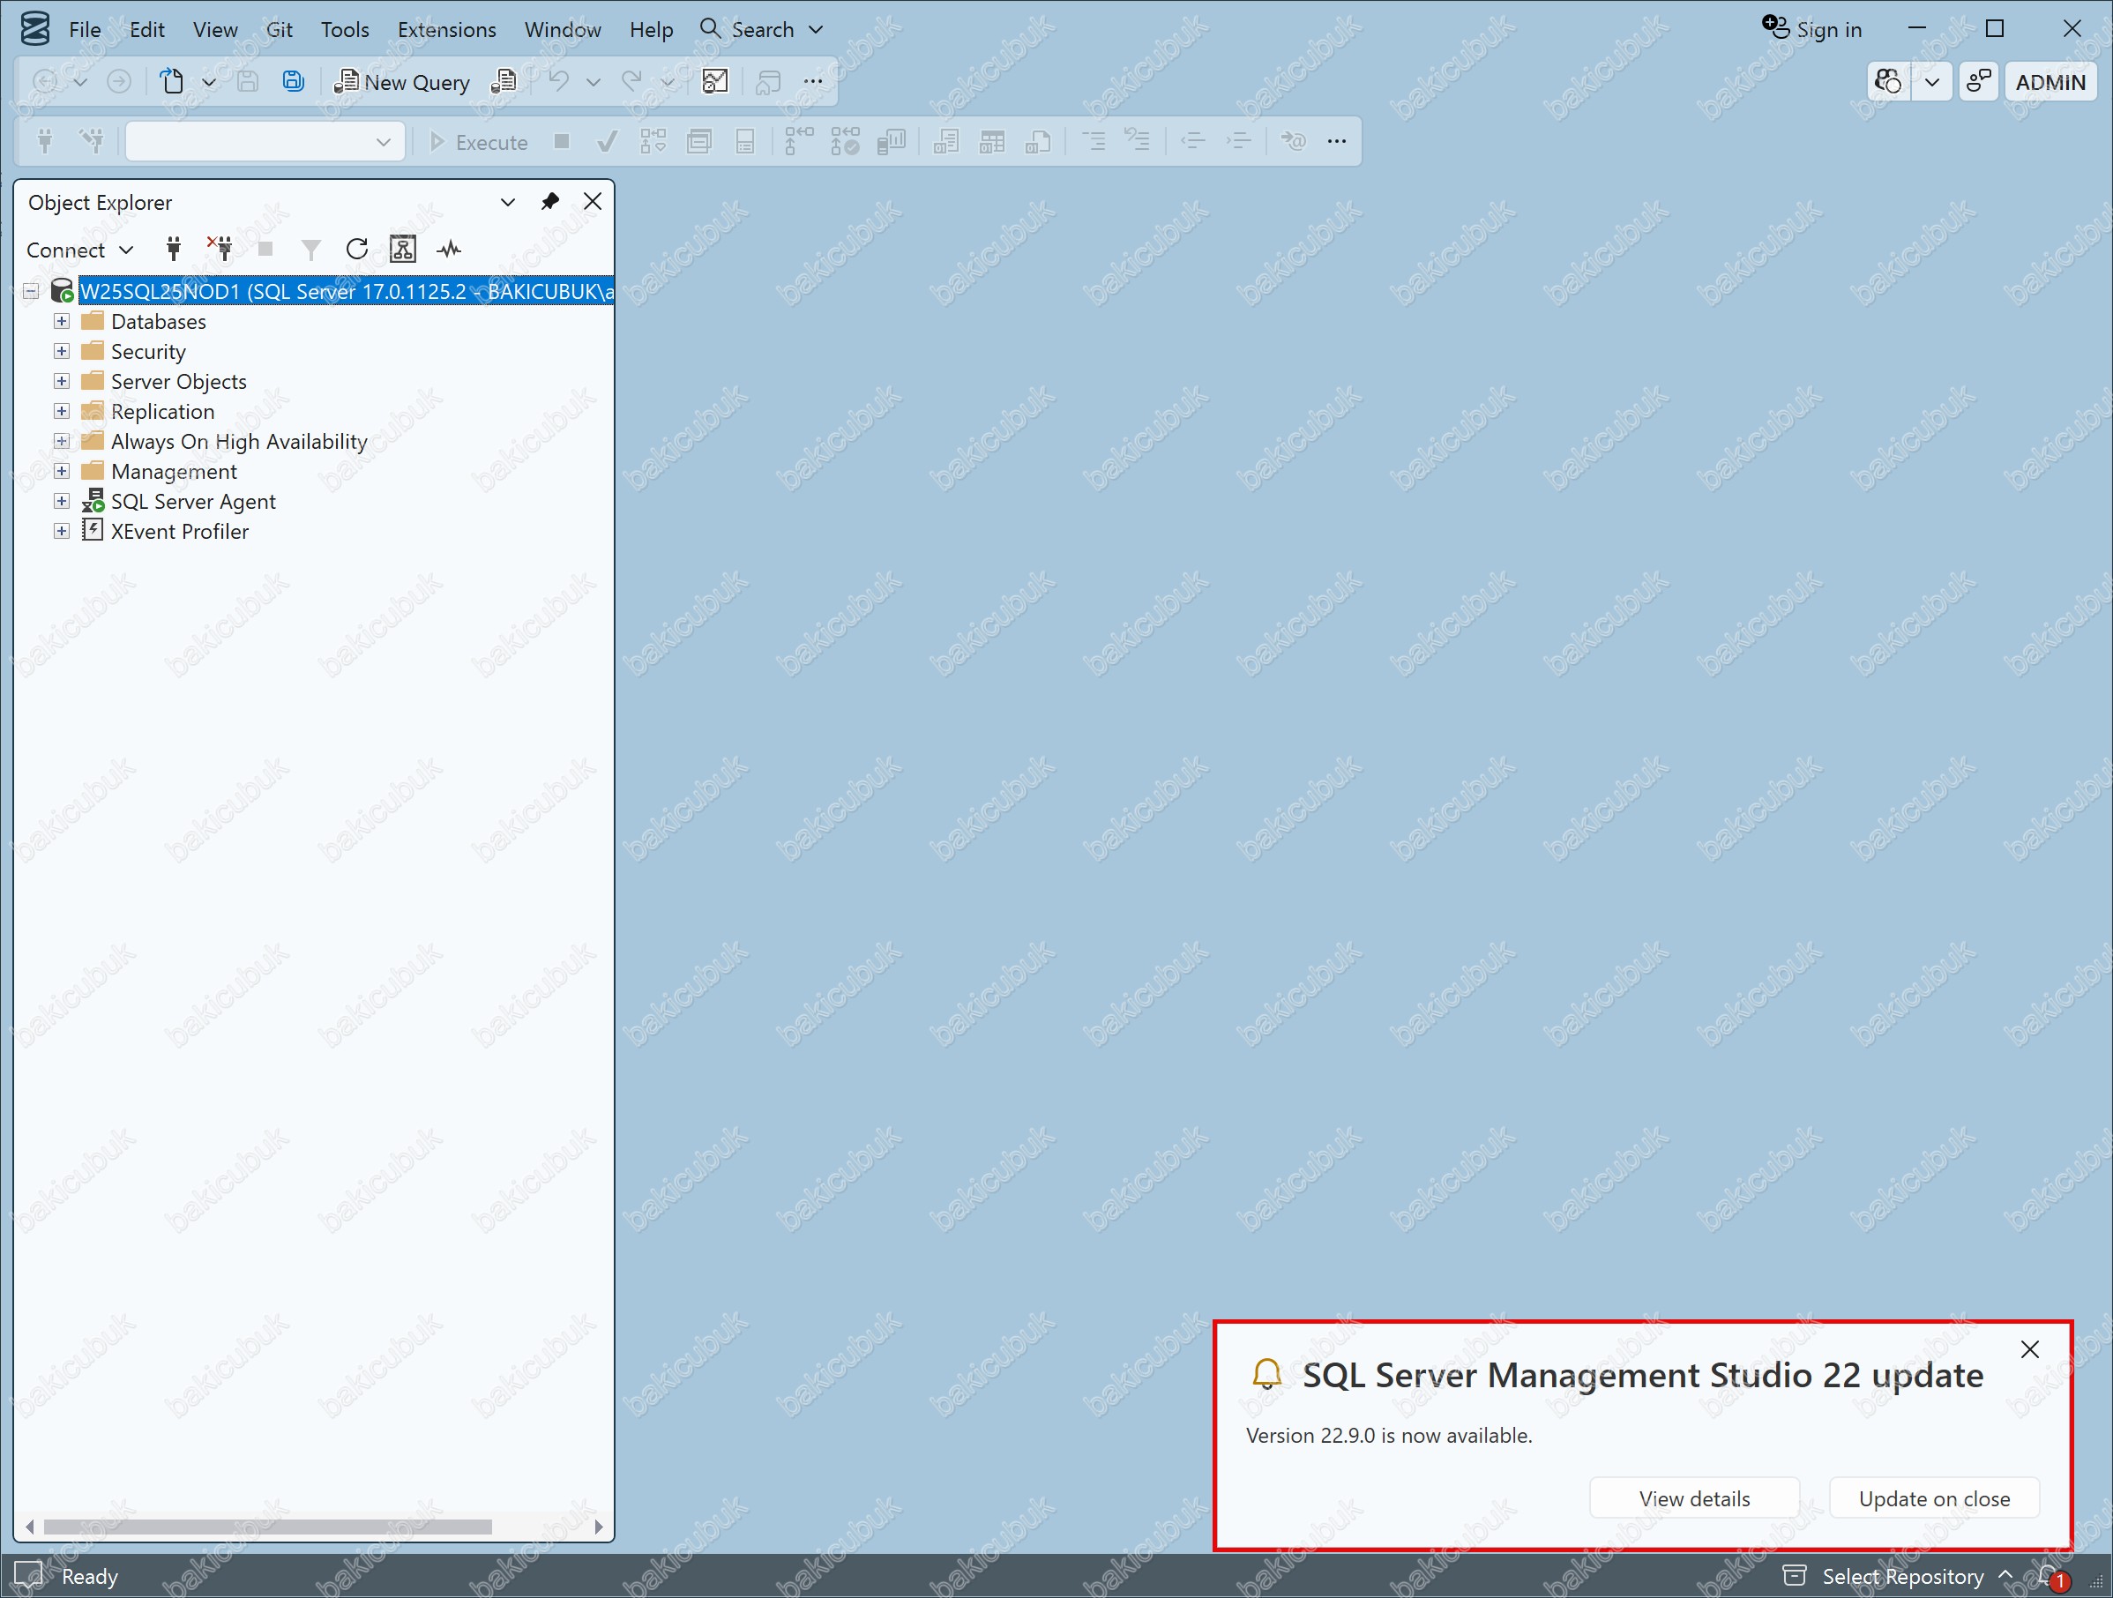Screen dimensions: 2113x1598
Task: Expand the Management folder
Action: click(61, 471)
